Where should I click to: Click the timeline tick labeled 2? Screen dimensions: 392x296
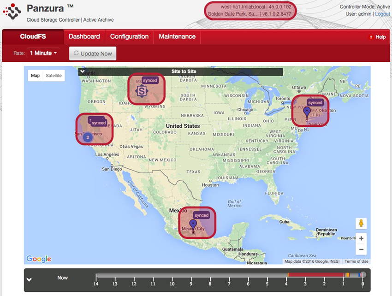[x=324, y=284]
